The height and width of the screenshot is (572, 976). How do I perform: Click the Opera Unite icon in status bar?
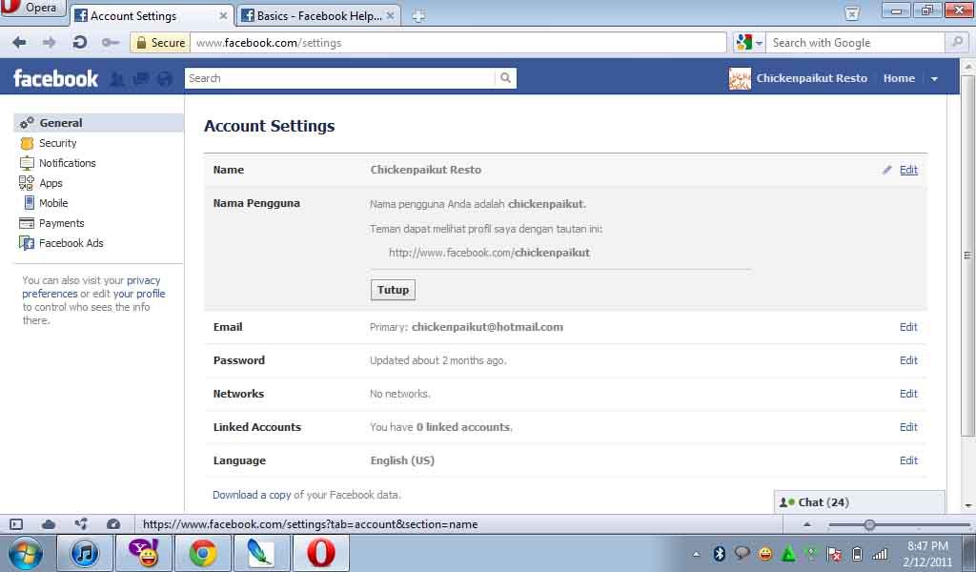[x=81, y=524]
